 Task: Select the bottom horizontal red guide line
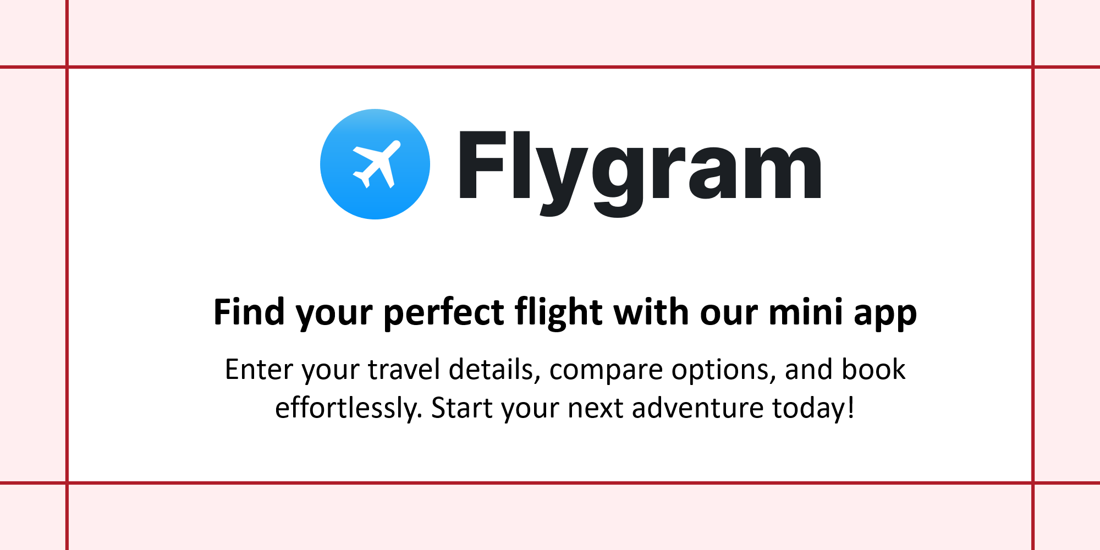point(550,483)
